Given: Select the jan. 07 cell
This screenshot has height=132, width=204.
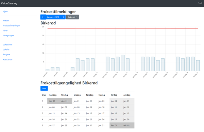Looking at the screenshot, I should (66, 107).
